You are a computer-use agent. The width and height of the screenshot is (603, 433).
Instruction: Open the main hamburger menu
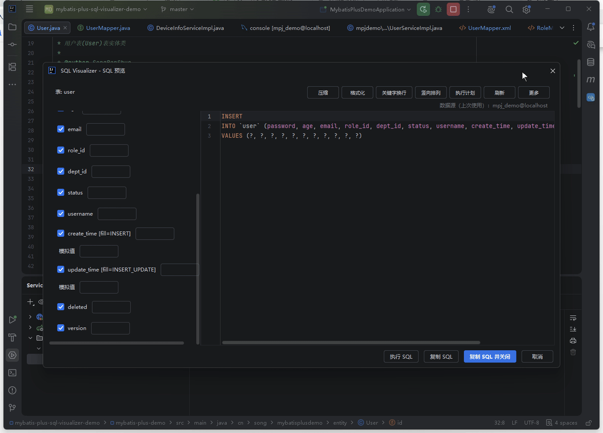[x=30, y=9]
